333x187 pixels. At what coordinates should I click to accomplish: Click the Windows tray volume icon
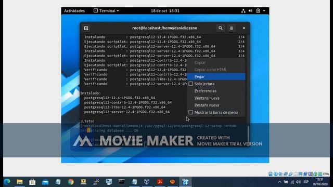pyautogui.click(x=298, y=182)
